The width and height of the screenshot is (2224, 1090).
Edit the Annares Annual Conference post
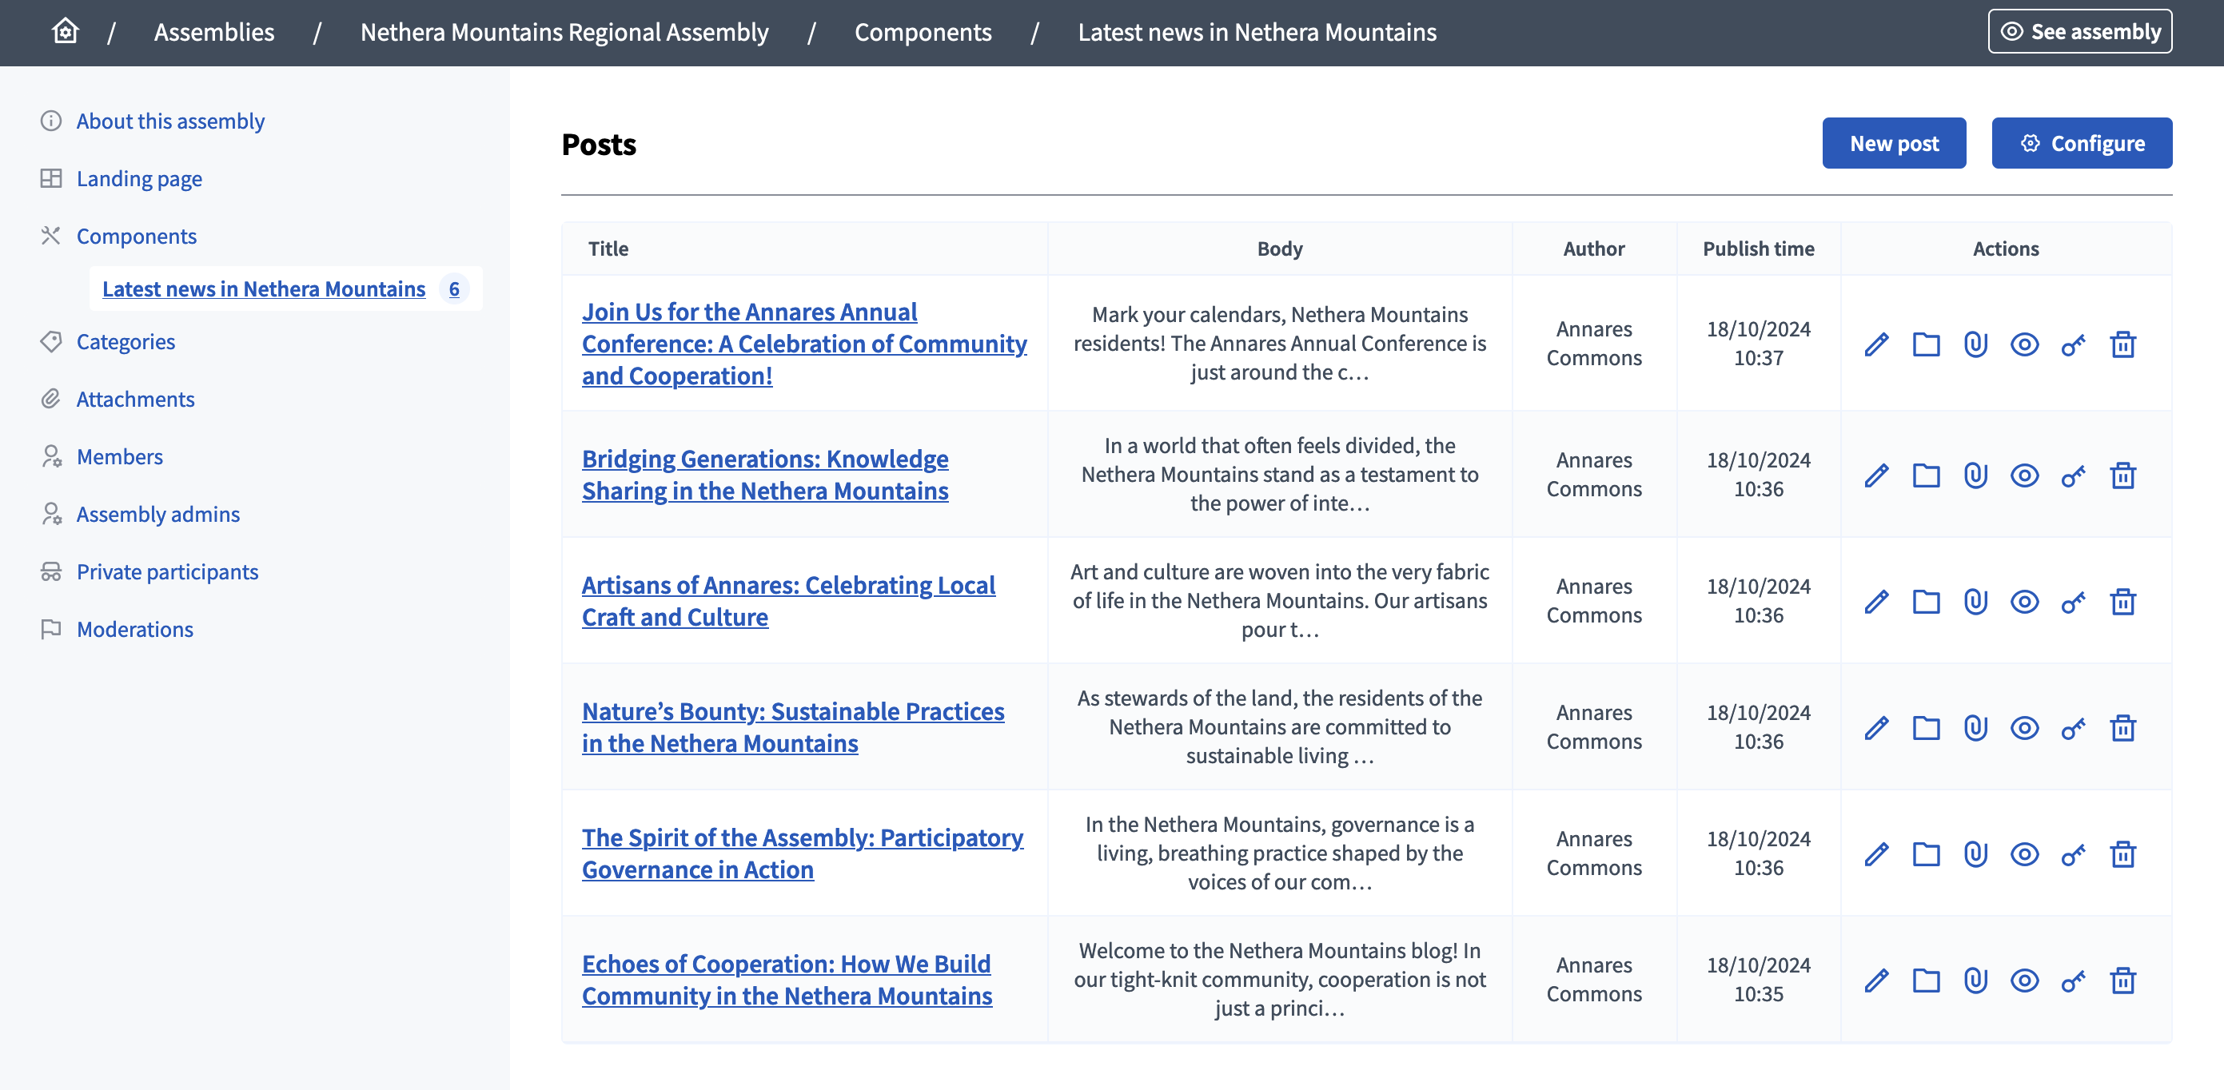click(x=1876, y=344)
